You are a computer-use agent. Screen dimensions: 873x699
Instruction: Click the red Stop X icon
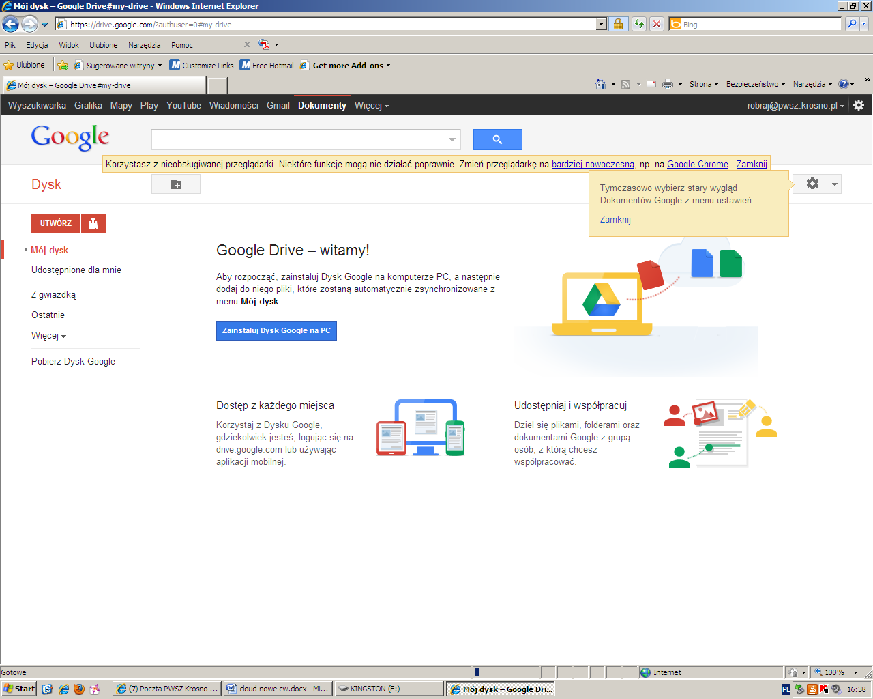(x=656, y=24)
